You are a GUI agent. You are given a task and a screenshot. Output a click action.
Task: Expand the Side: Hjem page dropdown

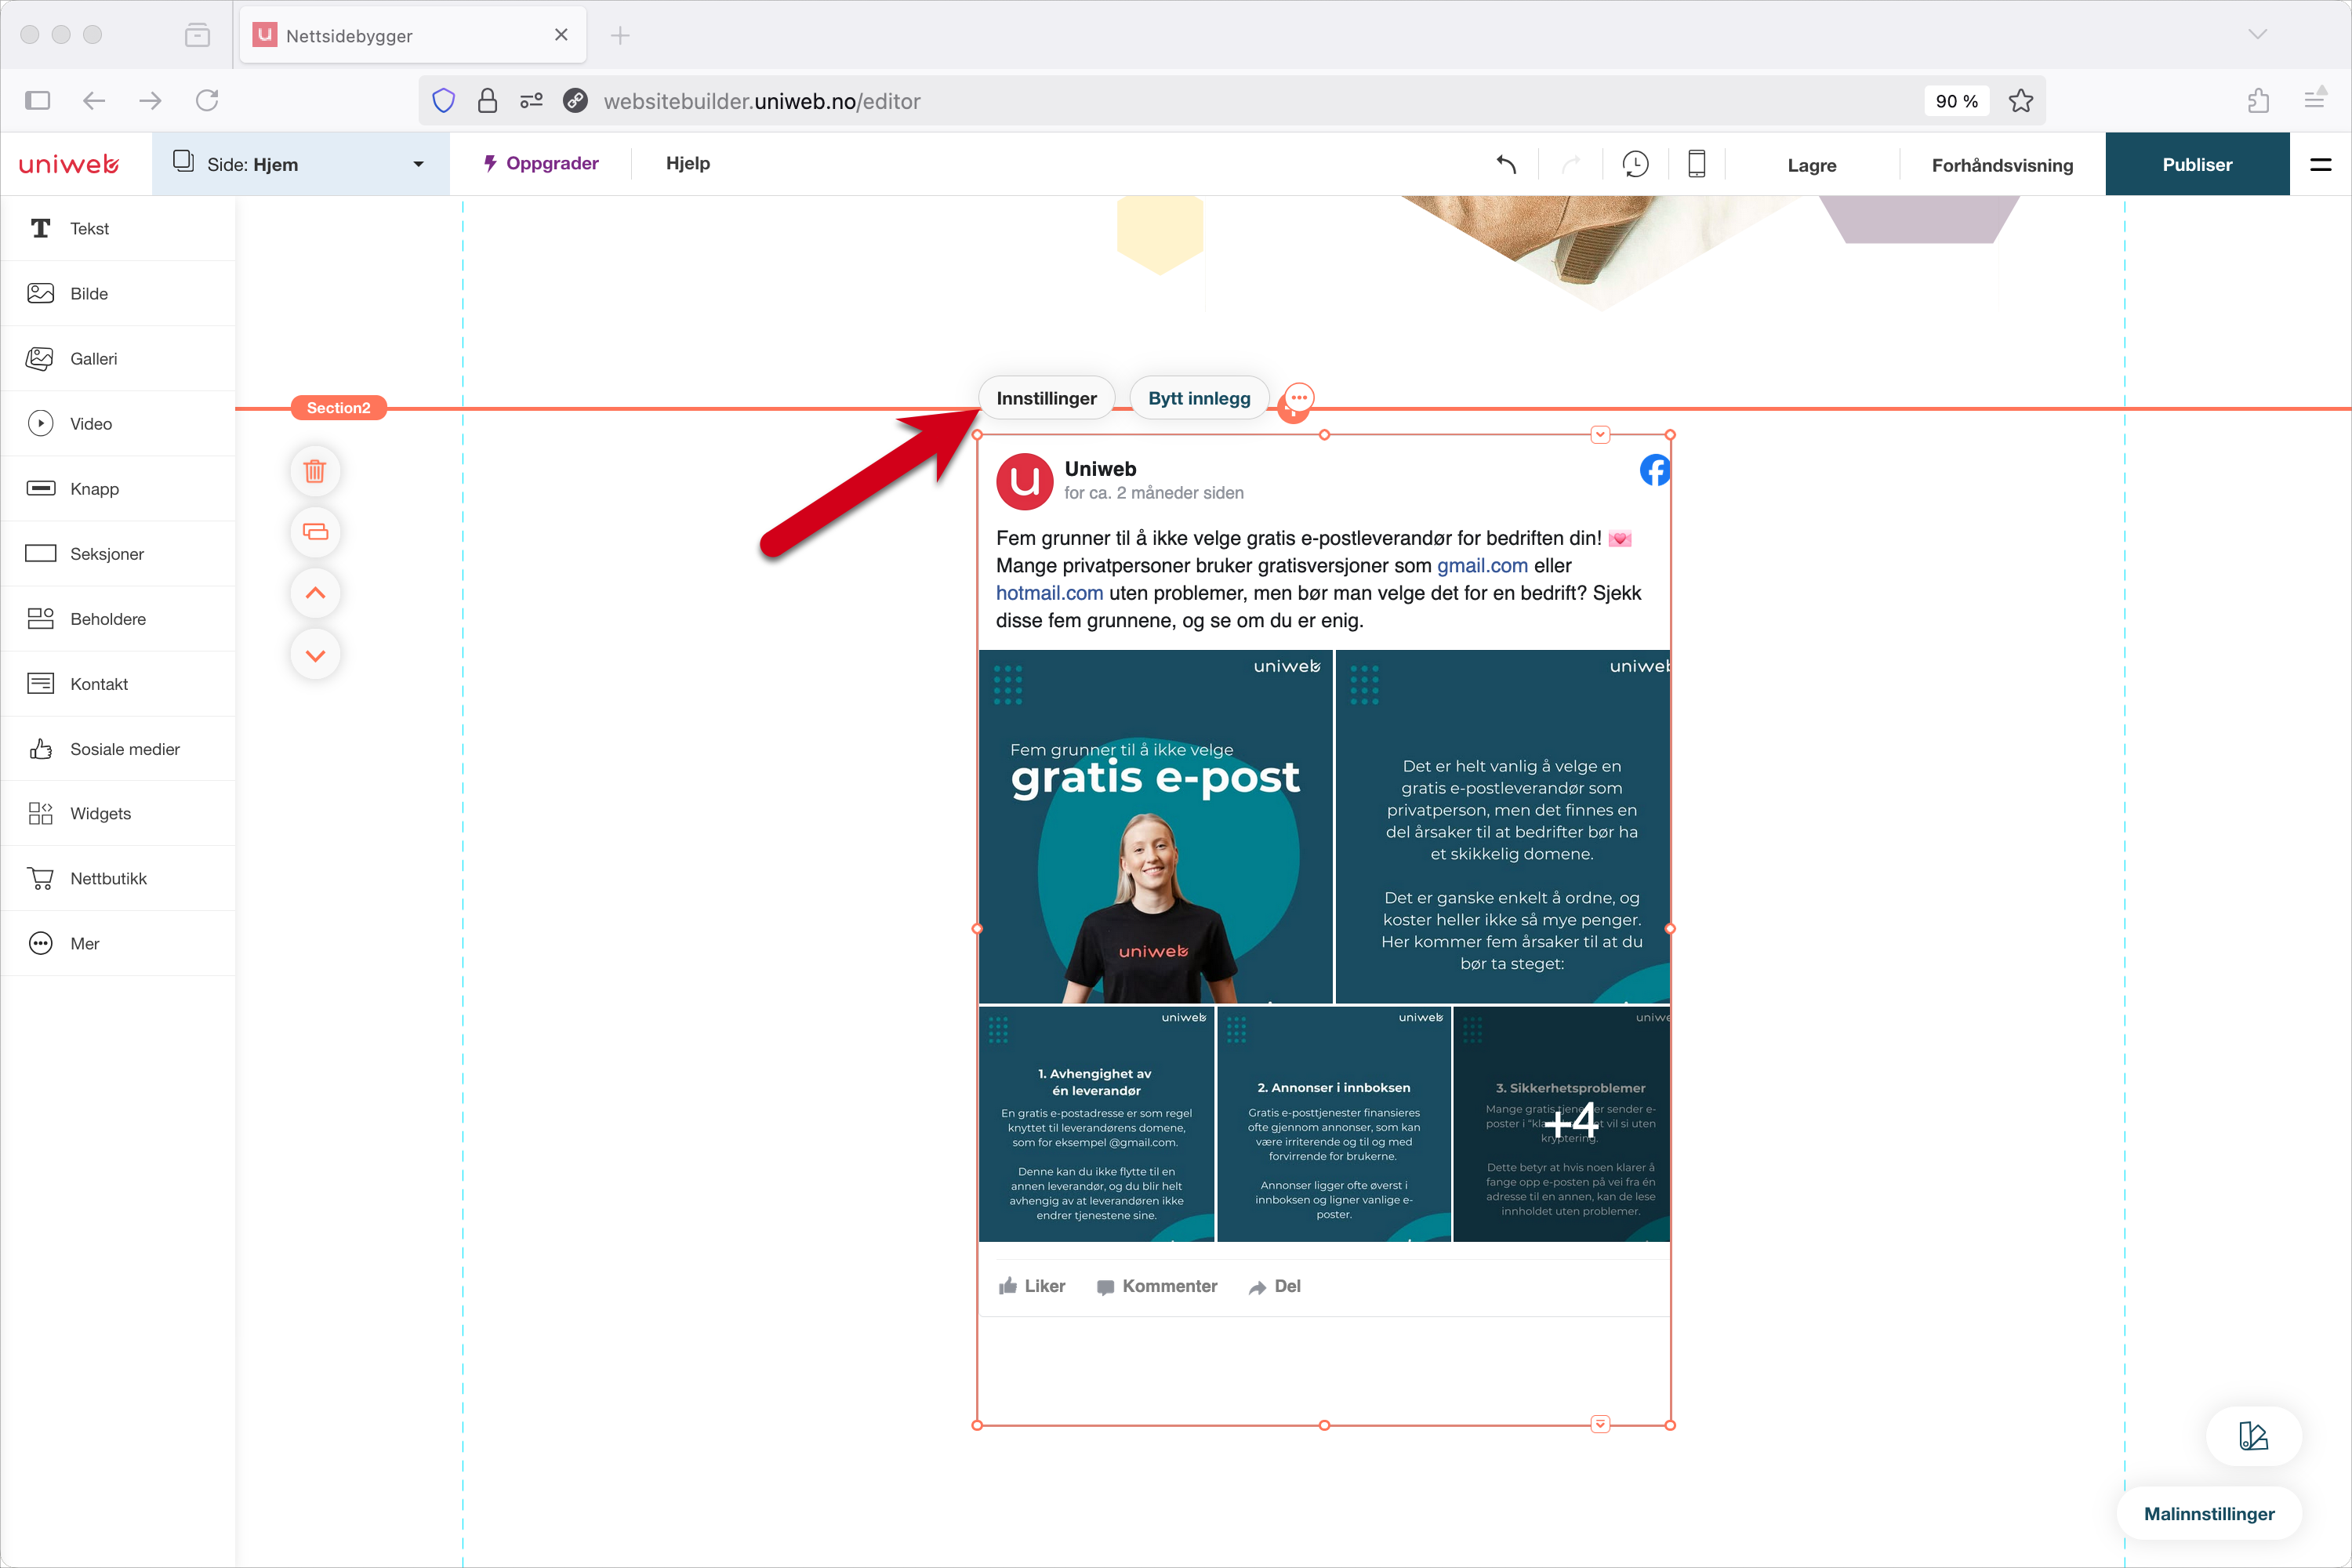click(300, 164)
